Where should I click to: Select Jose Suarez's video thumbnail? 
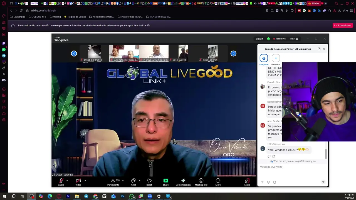pos(183,53)
